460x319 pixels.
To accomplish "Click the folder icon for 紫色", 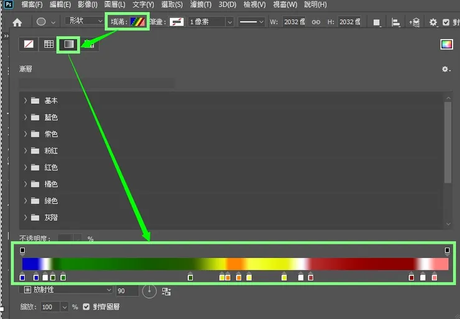I will tap(35, 134).
